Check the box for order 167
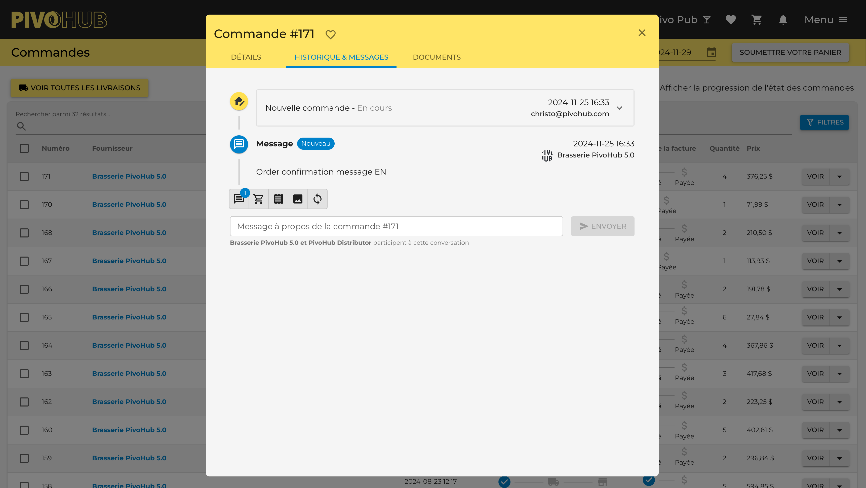Screen dimensions: 866x488 pos(24,261)
